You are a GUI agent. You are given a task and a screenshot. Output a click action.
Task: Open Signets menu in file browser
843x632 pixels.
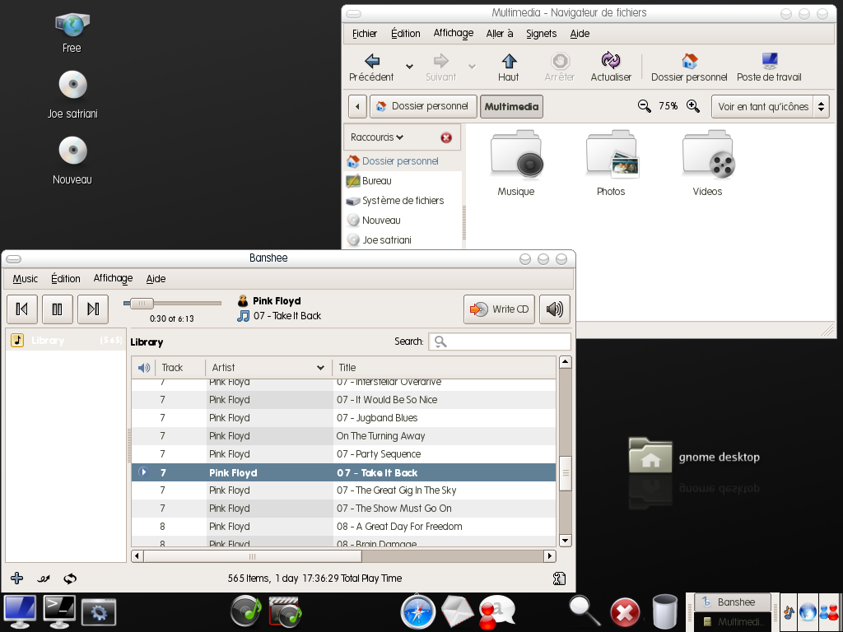(x=542, y=33)
